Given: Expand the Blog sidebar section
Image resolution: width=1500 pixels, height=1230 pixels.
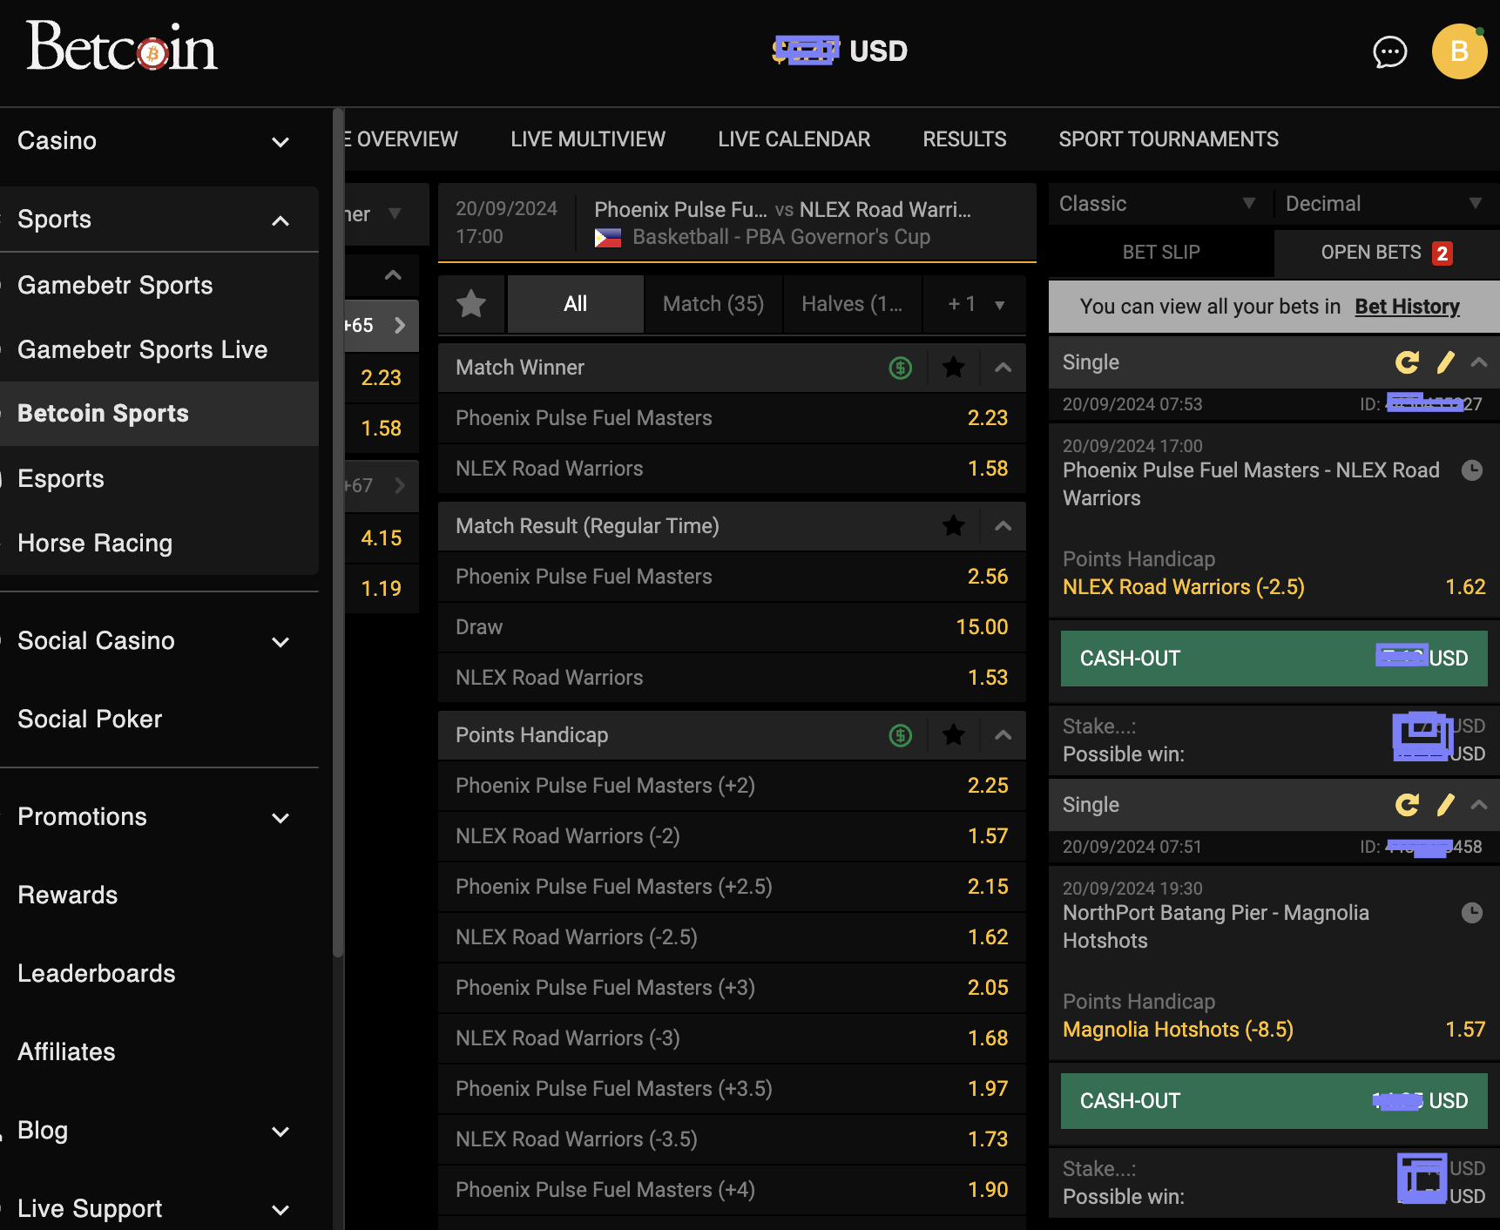Looking at the screenshot, I should coord(280,1132).
